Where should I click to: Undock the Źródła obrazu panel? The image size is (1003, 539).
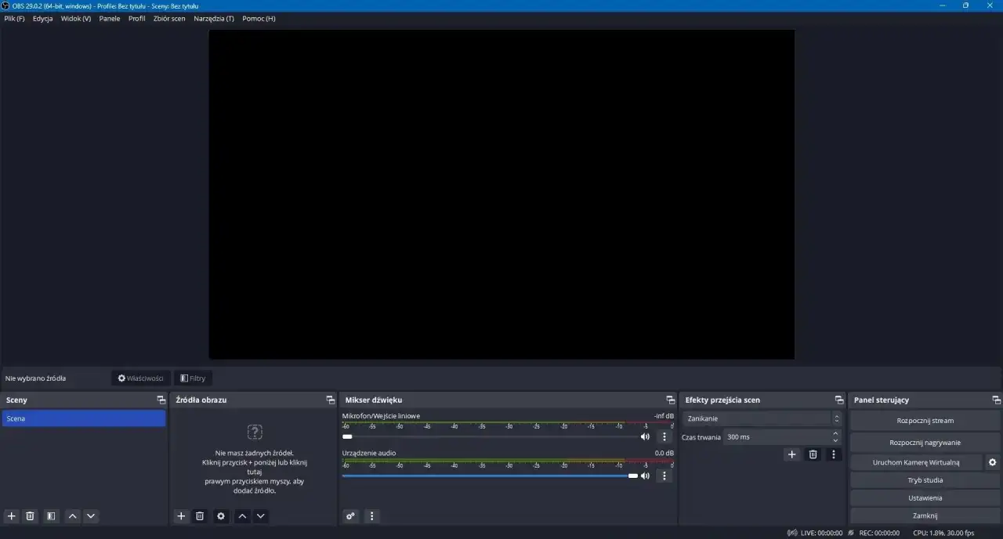click(x=331, y=400)
